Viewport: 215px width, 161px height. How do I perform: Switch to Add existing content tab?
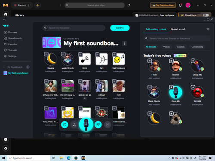click(156, 29)
